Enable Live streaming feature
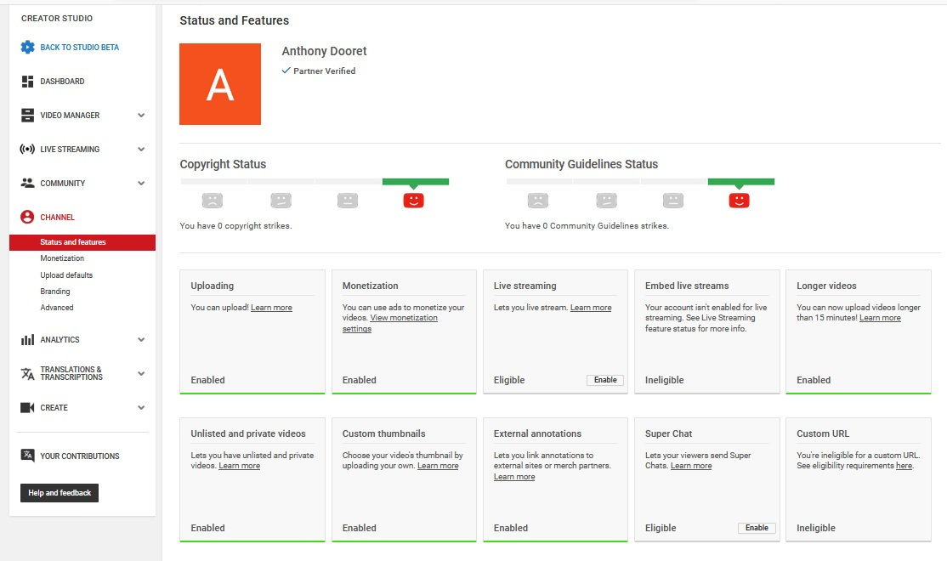The height and width of the screenshot is (561, 947). 605,380
